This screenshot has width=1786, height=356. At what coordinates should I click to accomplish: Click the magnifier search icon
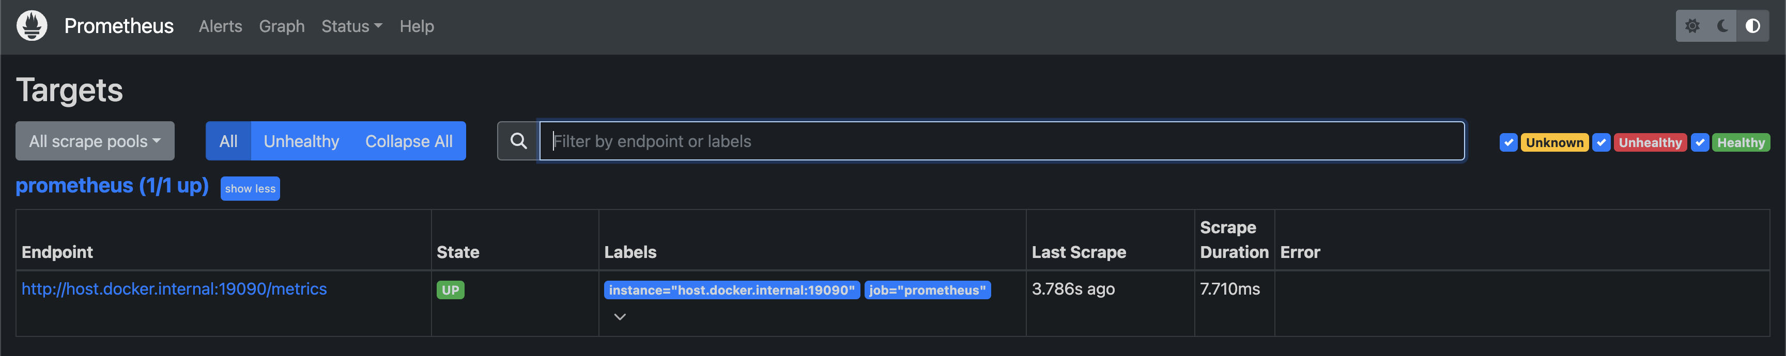coord(519,141)
